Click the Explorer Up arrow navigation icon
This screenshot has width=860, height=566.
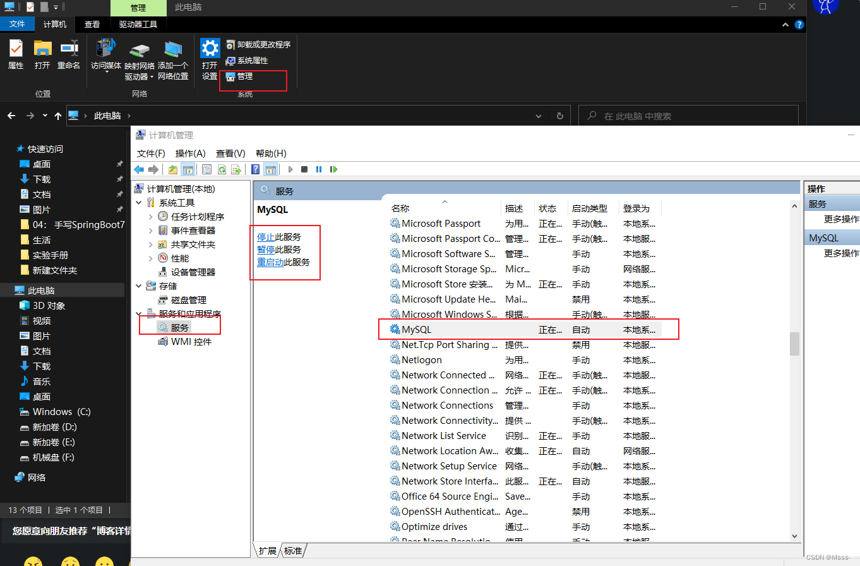[x=58, y=116]
